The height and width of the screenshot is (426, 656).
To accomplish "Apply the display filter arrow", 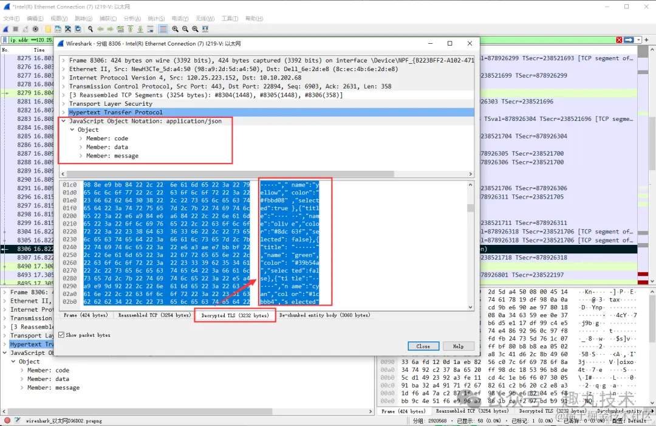I will pos(629,40).
